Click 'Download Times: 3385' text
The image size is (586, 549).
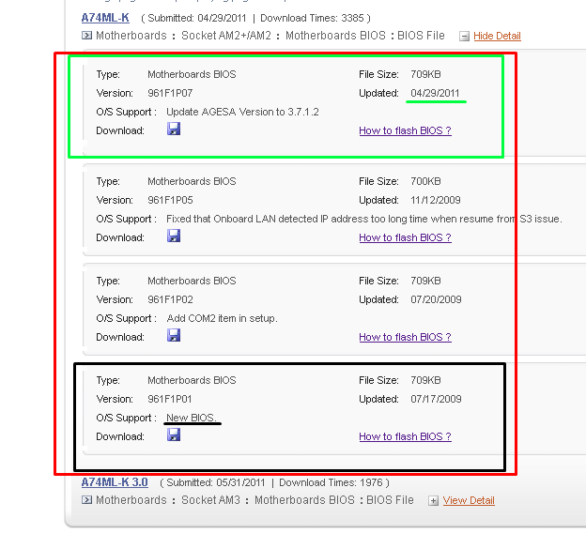312,18
